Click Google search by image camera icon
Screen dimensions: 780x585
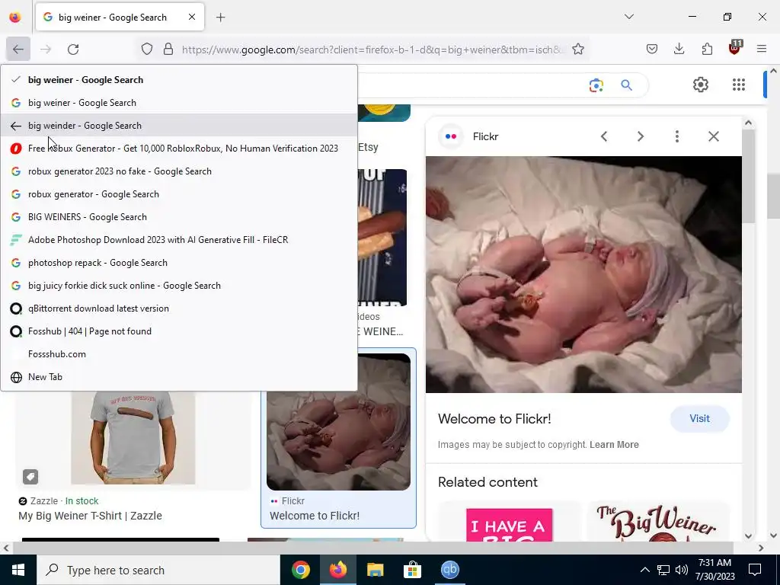[x=596, y=85]
